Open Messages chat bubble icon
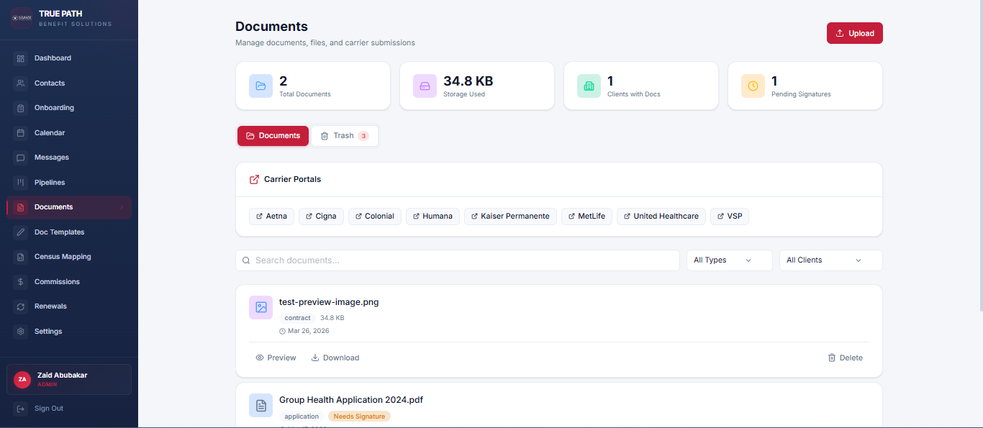The image size is (983, 428). tap(21, 158)
